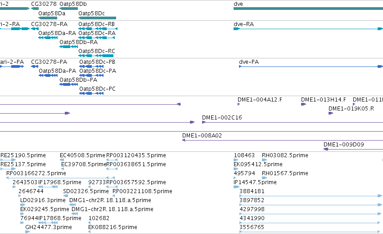Select the DME1-004A12.F arrow marker
The height and width of the screenshot is (234, 383).
(x=239, y=104)
